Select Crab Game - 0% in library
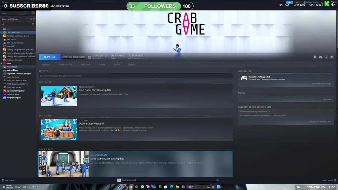Viewport: 338px width, 190px height. (18, 32)
